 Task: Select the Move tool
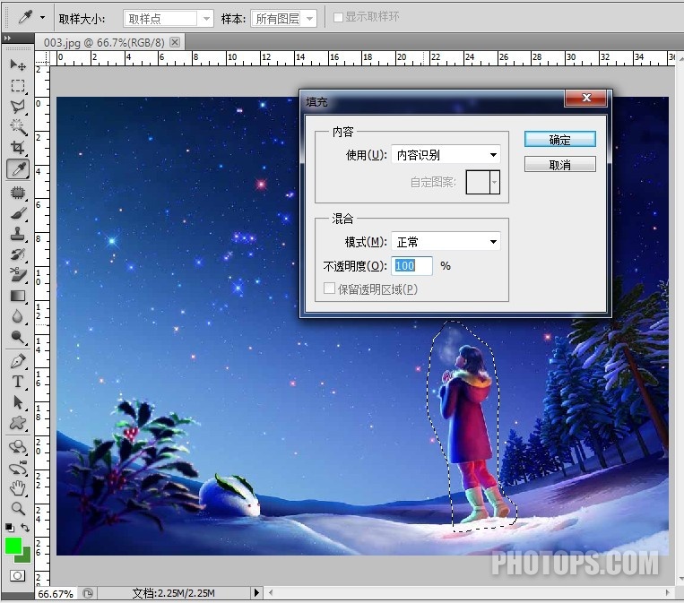[18, 65]
